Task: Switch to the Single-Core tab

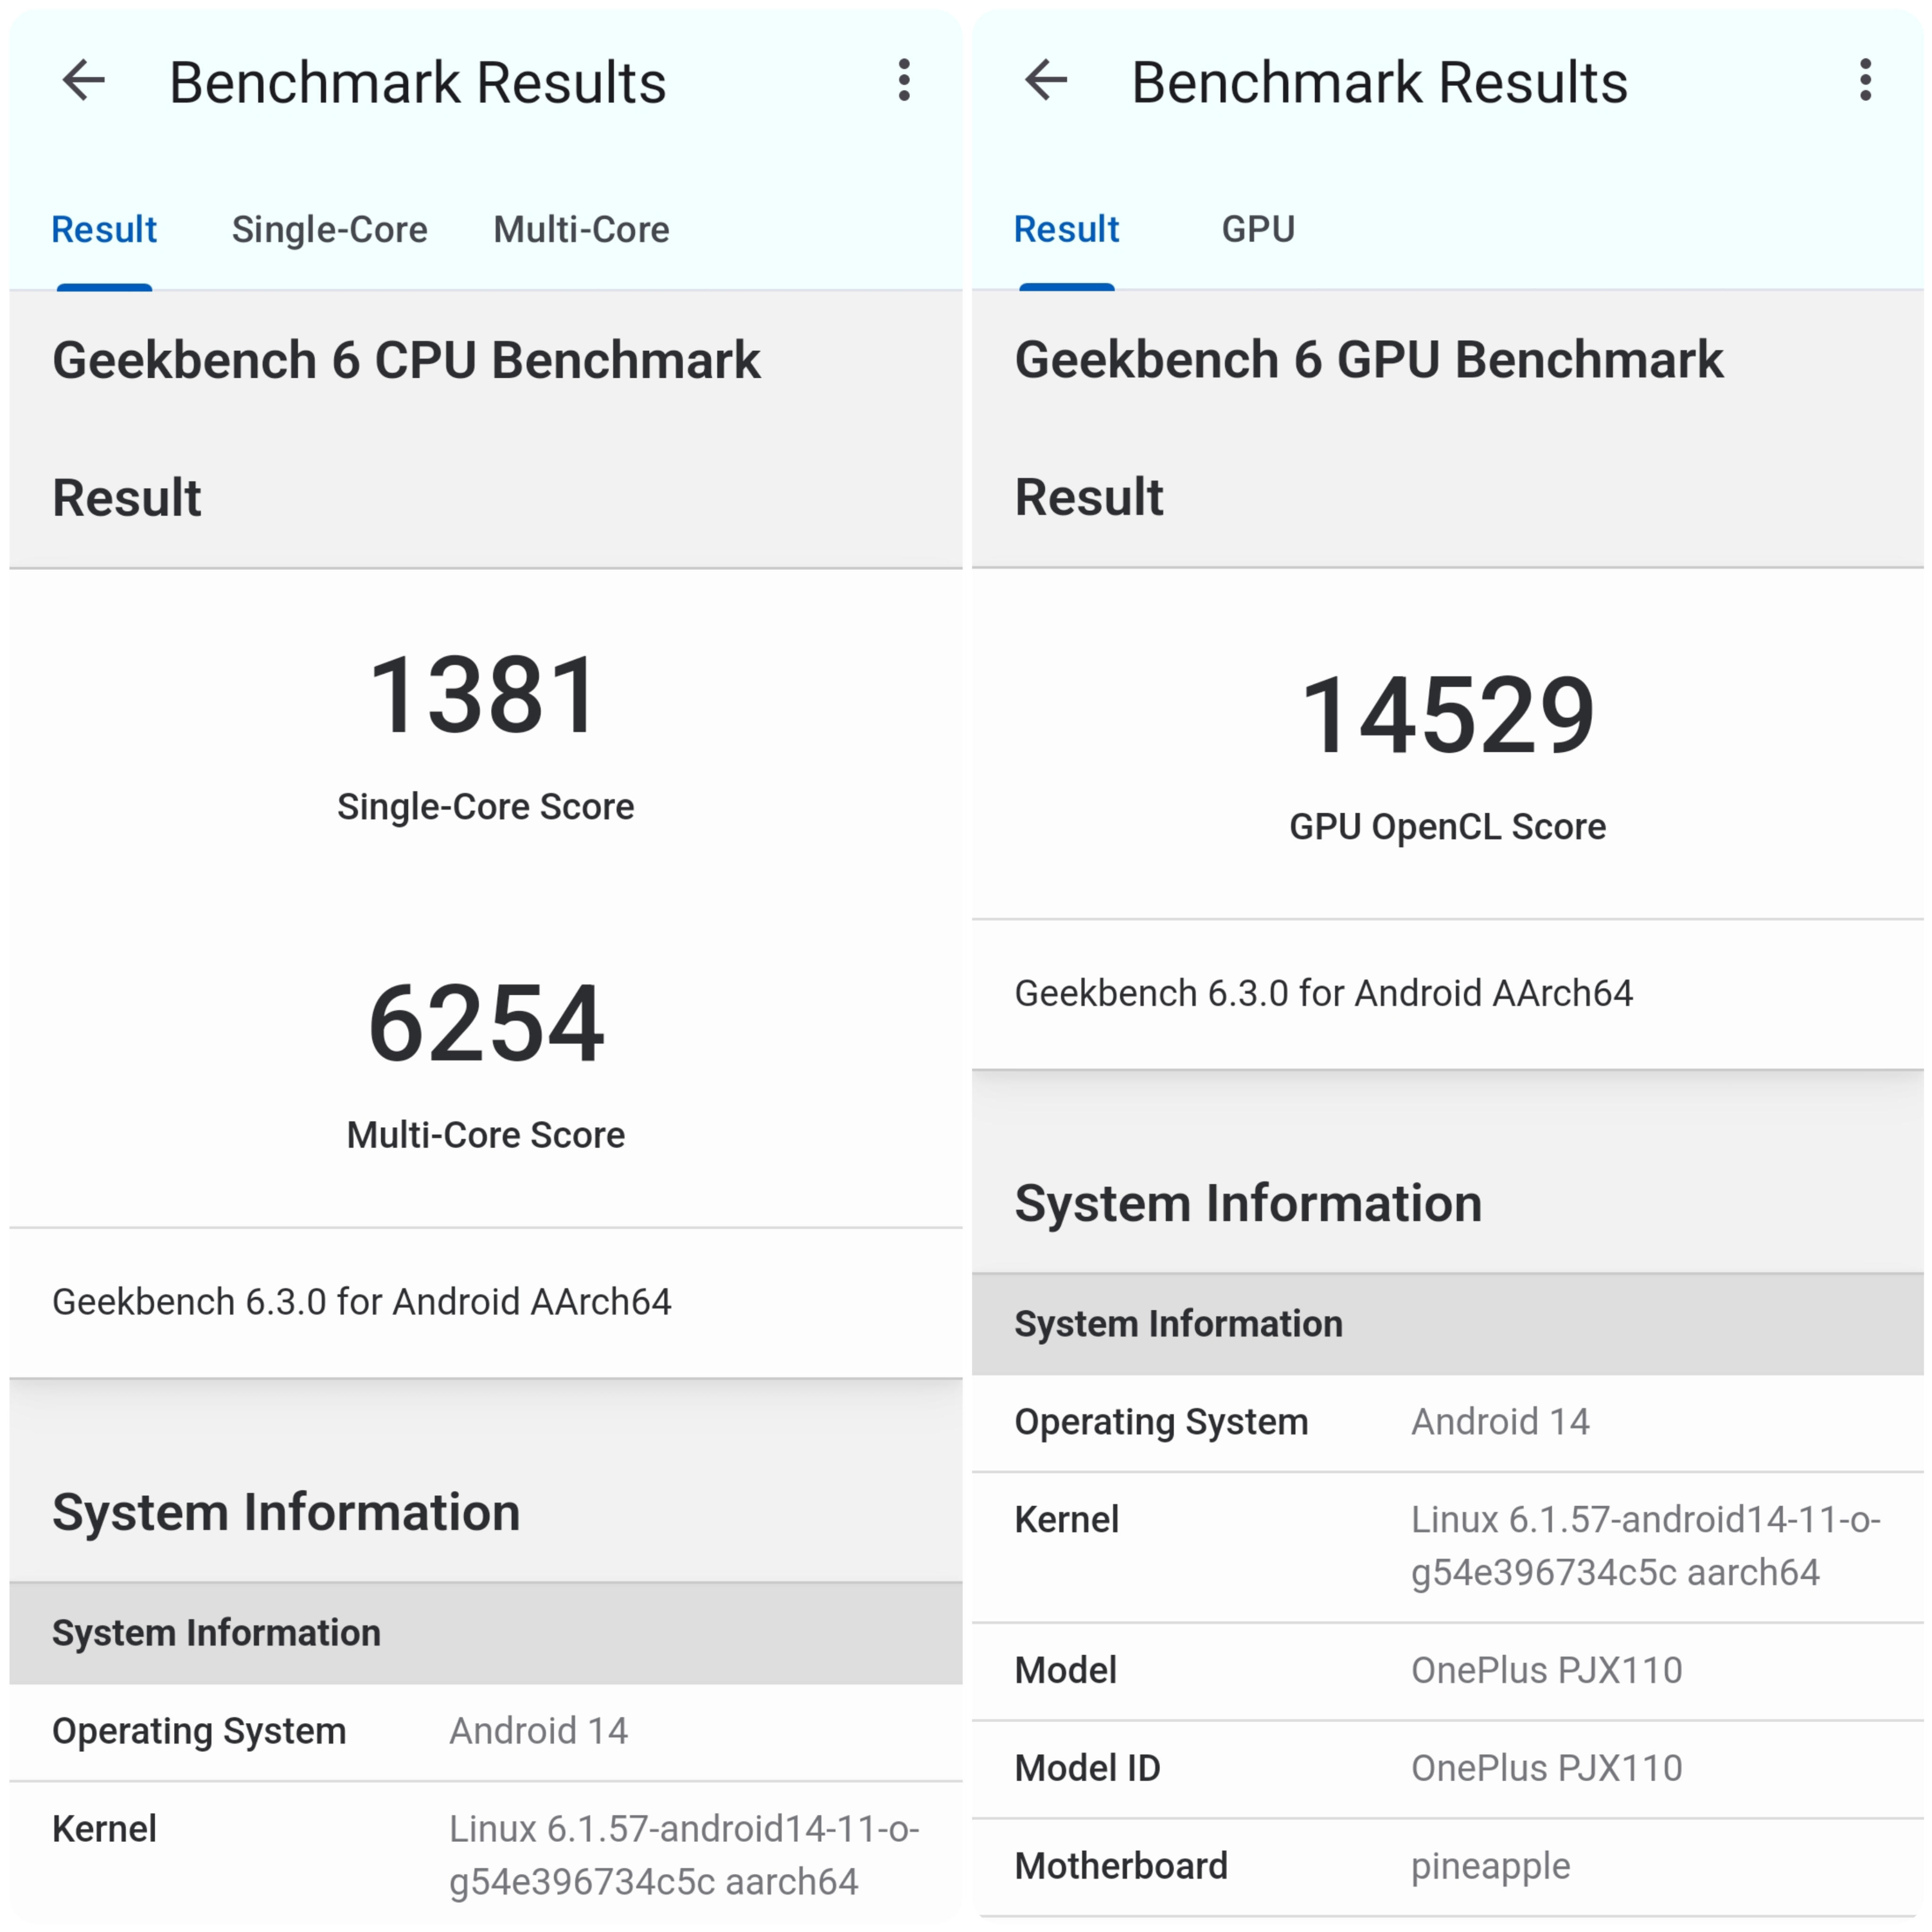Action: pyautogui.click(x=329, y=230)
